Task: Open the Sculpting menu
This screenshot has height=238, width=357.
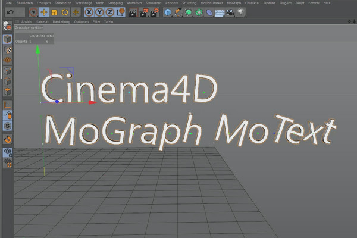Action: pos(189,3)
